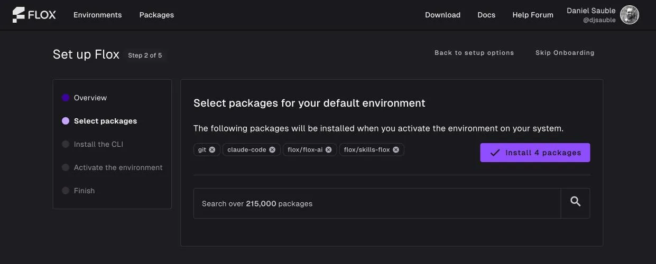Remove the git package chip
Screen dimensions: 656x264
(212, 150)
